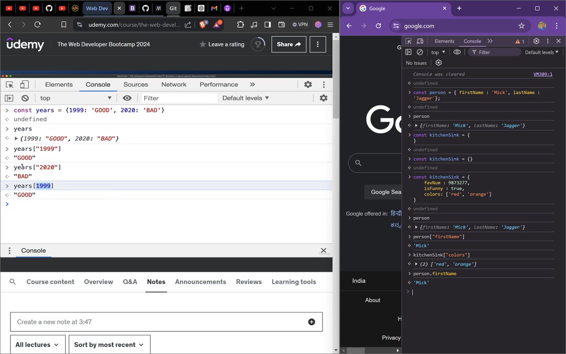The image size is (566, 354).
Task: Open the All lectures dropdown
Action: pos(38,345)
